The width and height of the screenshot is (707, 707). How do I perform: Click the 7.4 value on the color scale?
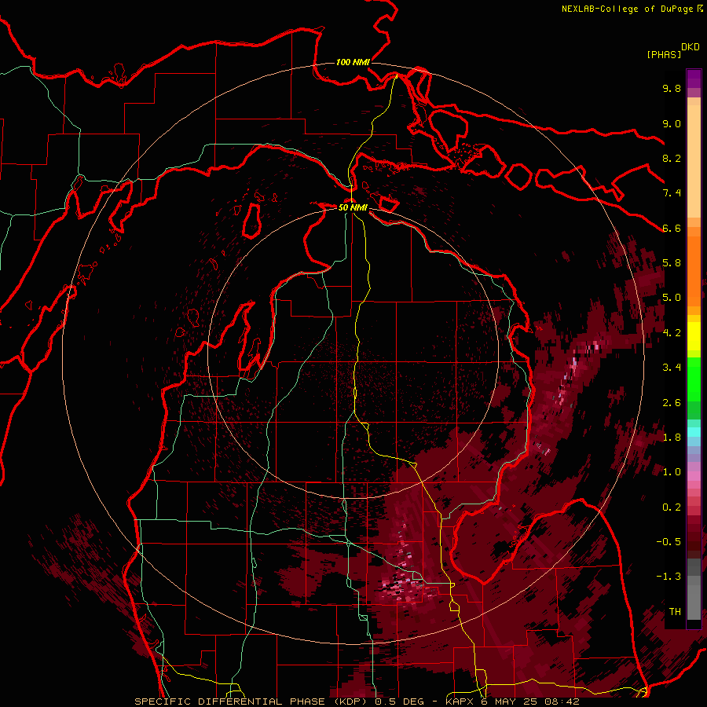tap(672, 193)
